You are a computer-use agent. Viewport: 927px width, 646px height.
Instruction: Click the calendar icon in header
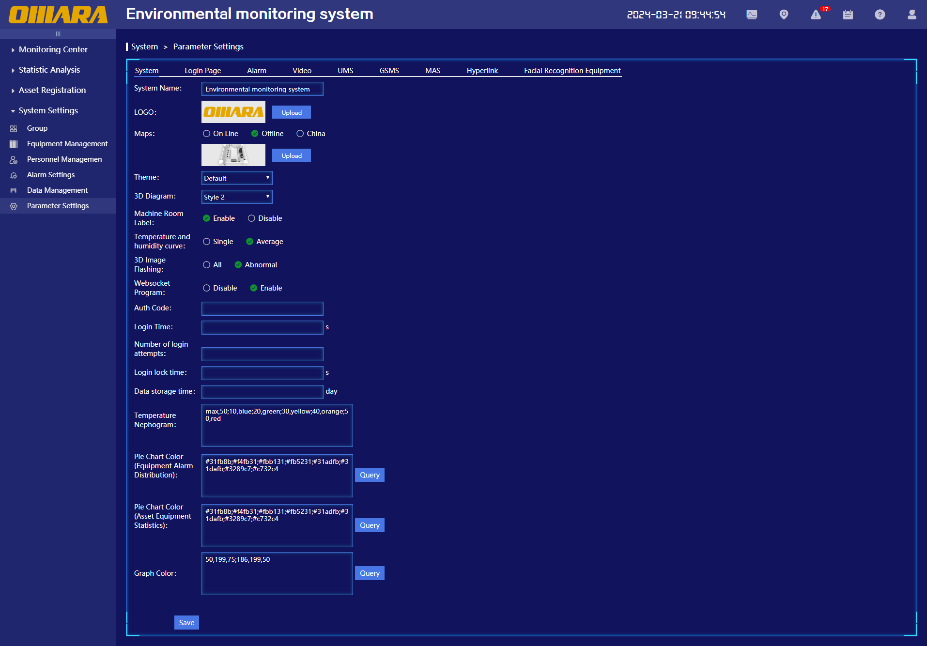point(848,15)
